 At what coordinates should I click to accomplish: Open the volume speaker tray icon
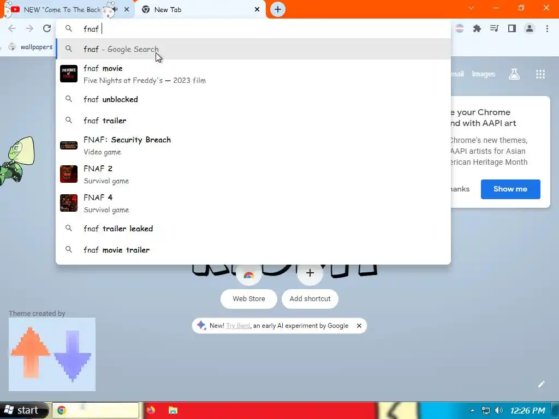[x=499, y=410]
